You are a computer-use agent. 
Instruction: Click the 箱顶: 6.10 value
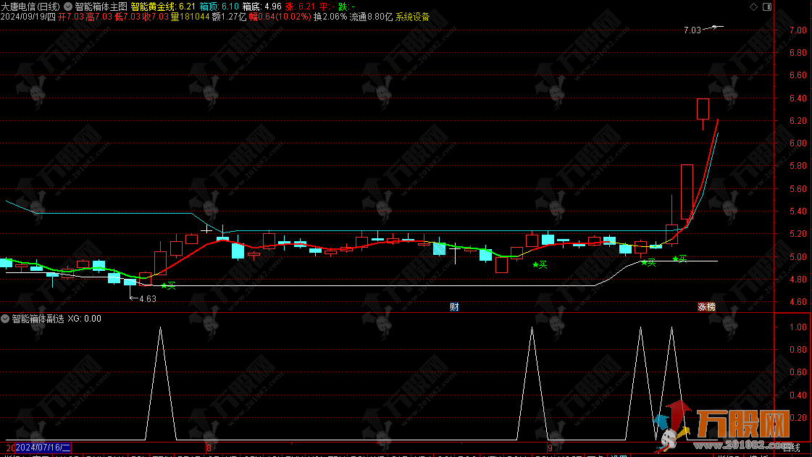pos(219,7)
